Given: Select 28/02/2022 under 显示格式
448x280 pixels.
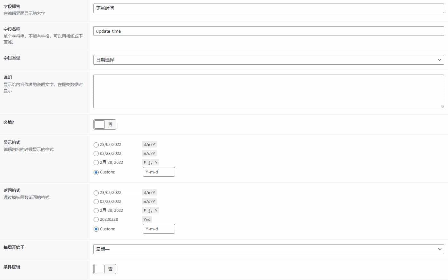Looking at the screenshot, I should click(96, 145).
